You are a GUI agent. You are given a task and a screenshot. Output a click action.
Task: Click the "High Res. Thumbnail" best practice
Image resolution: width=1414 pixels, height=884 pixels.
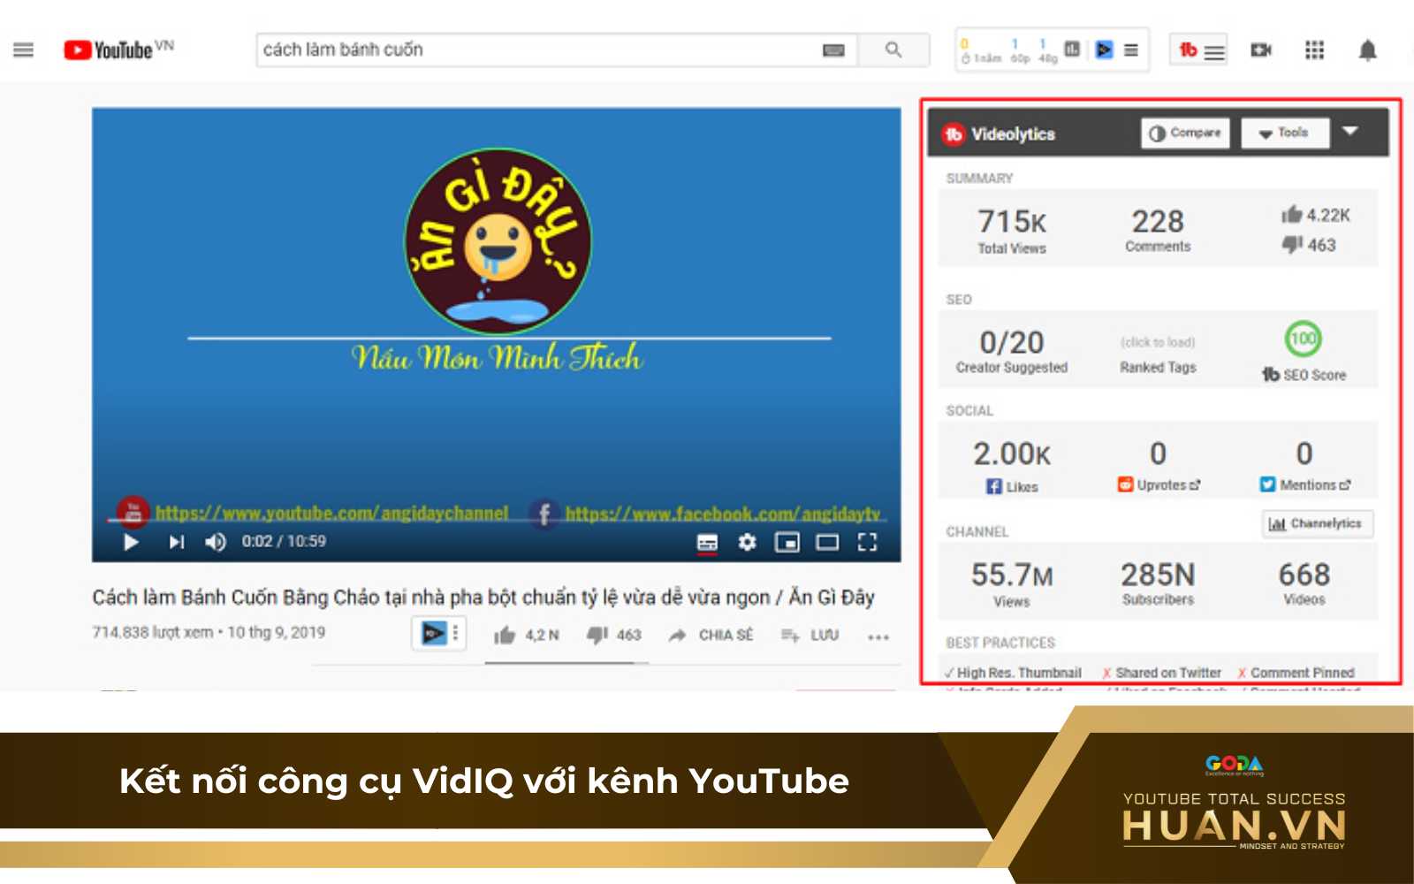click(1013, 673)
